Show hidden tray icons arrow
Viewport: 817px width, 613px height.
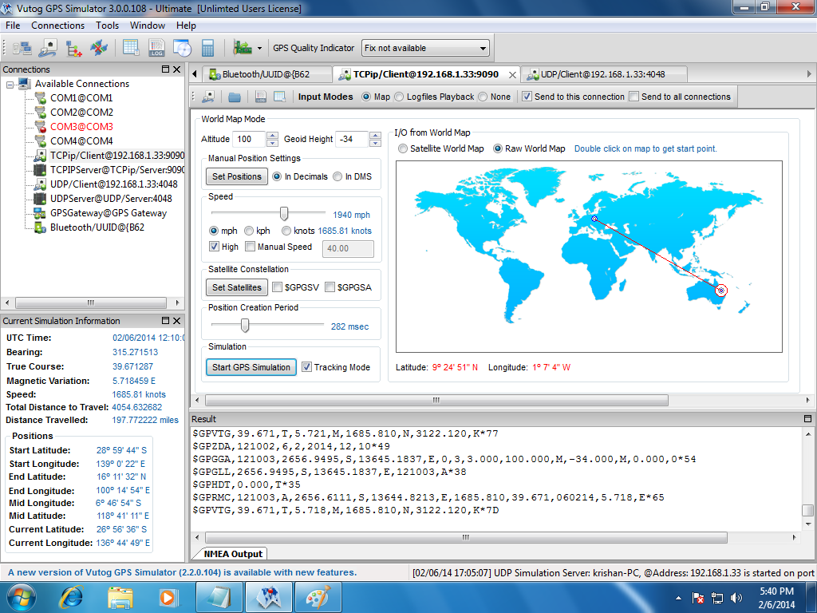click(x=678, y=598)
